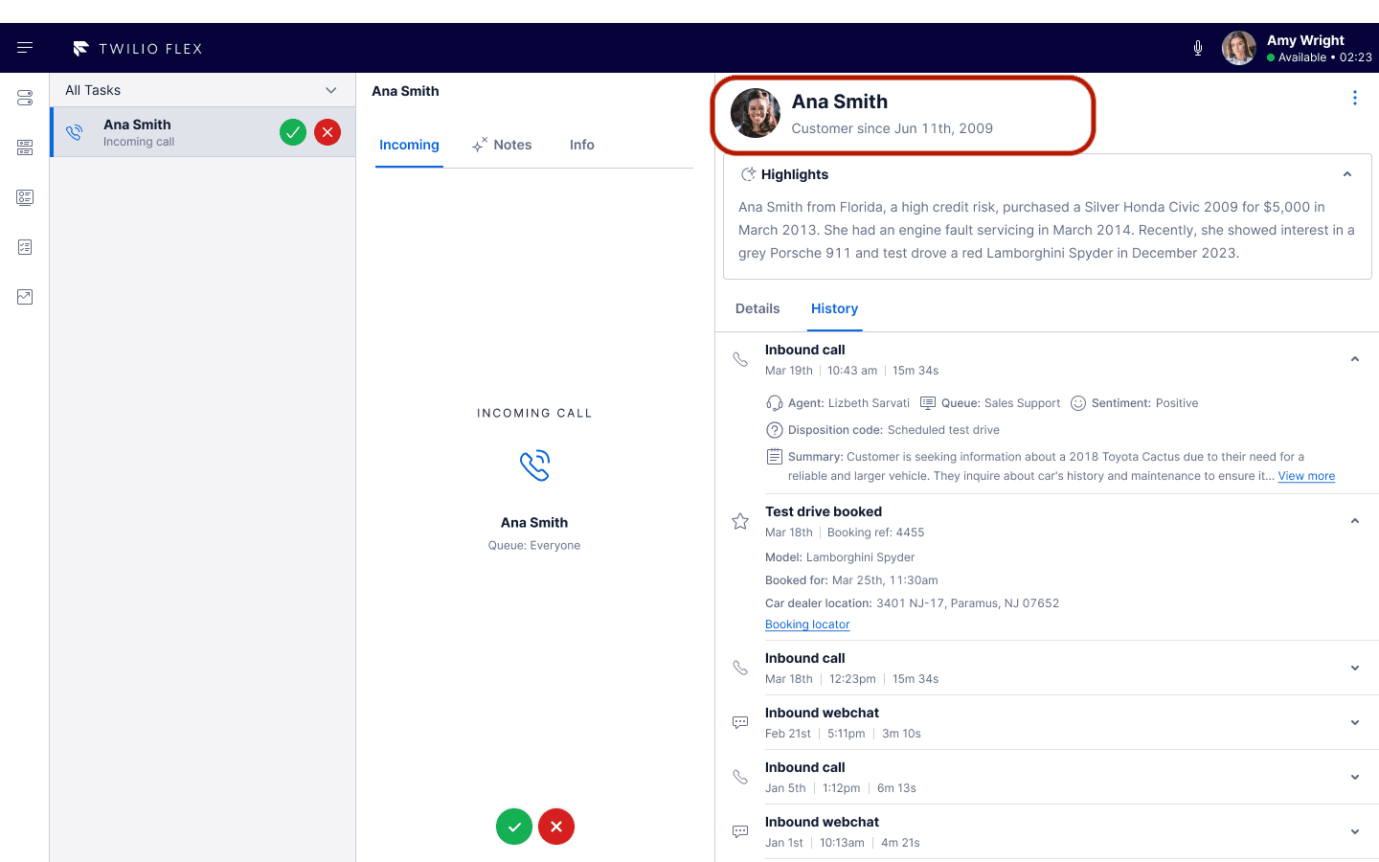1379x862 pixels.
Task: Open the All Tasks filter dropdown
Action: coord(330,90)
